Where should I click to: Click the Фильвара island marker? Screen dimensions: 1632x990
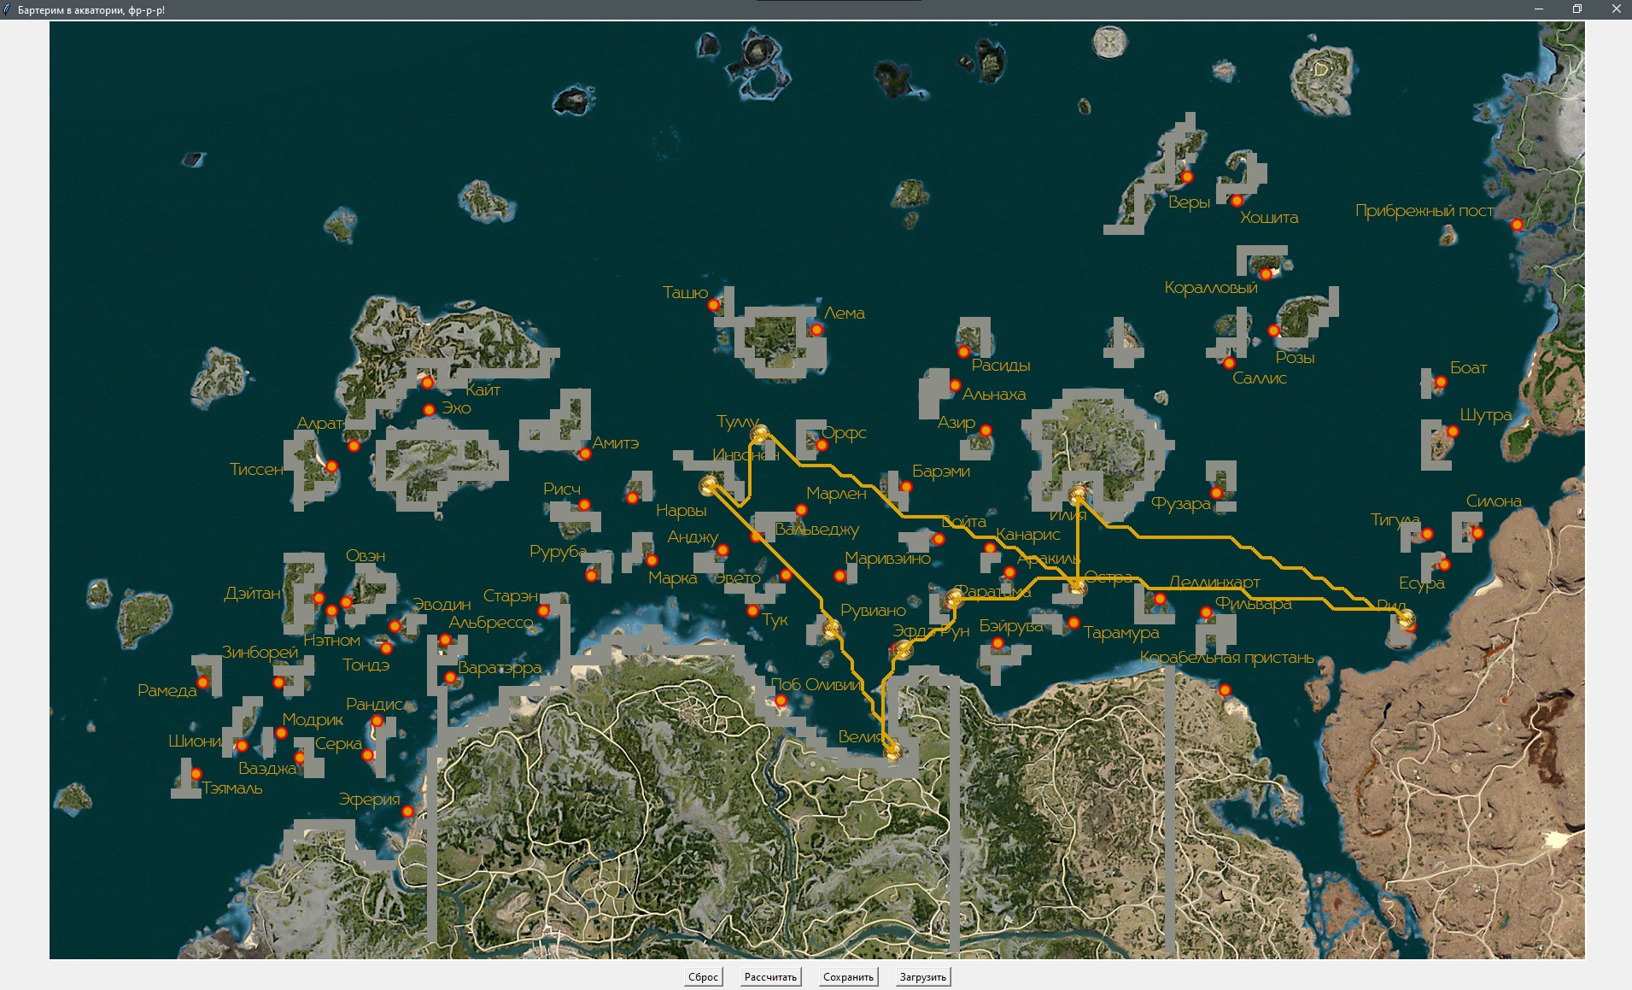(1206, 612)
